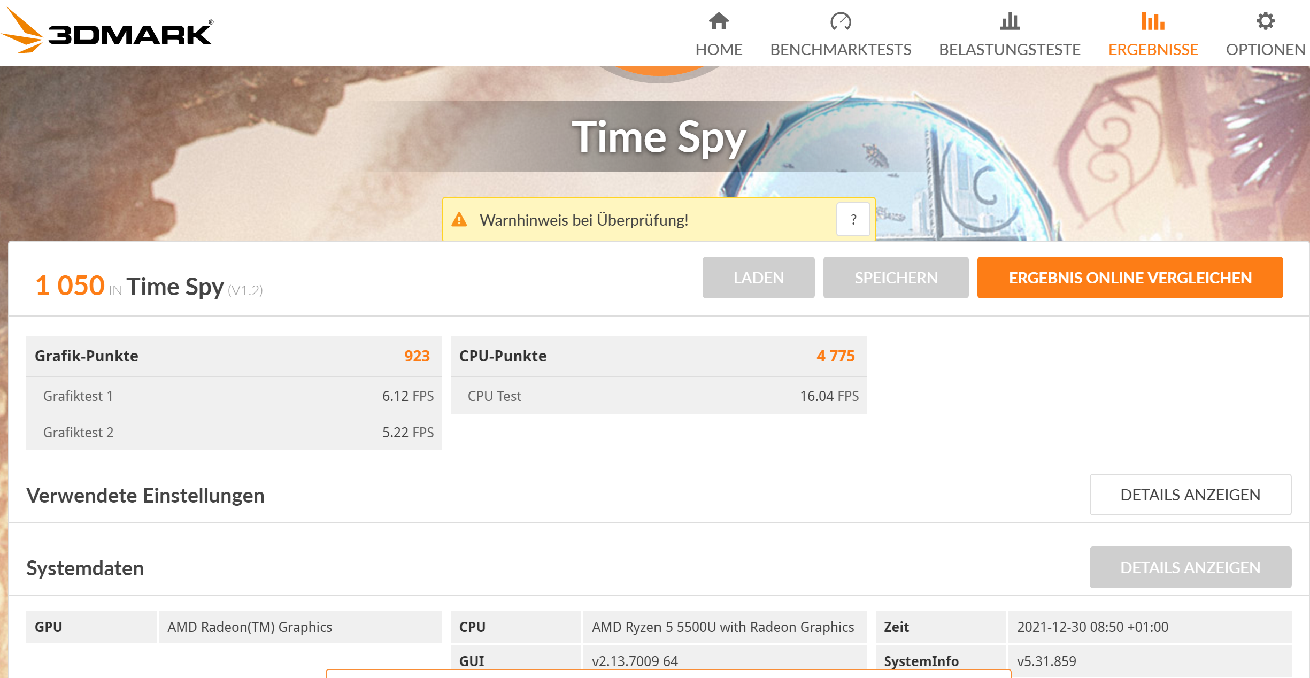The height and width of the screenshot is (678, 1310).
Task: Click the GUI version v2.13.7009 64
Action: (x=635, y=661)
